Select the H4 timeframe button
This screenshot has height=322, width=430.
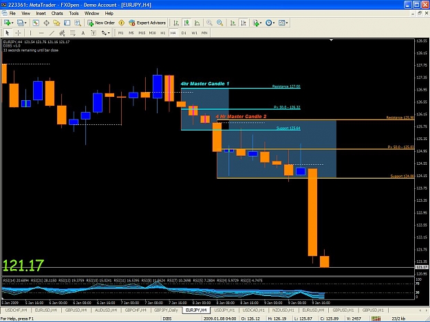173,33
